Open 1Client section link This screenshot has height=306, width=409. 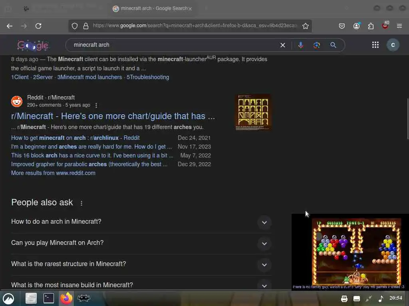[20, 77]
